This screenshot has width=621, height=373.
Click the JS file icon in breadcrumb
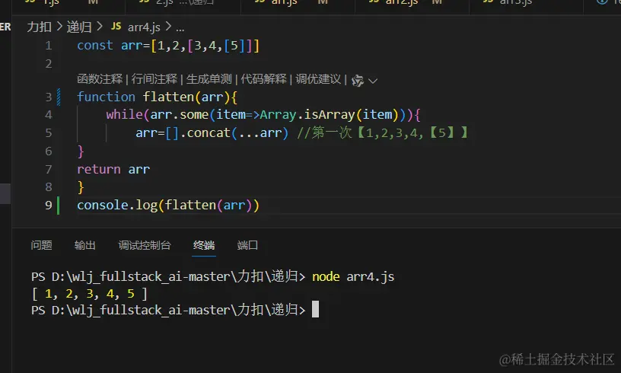116,27
